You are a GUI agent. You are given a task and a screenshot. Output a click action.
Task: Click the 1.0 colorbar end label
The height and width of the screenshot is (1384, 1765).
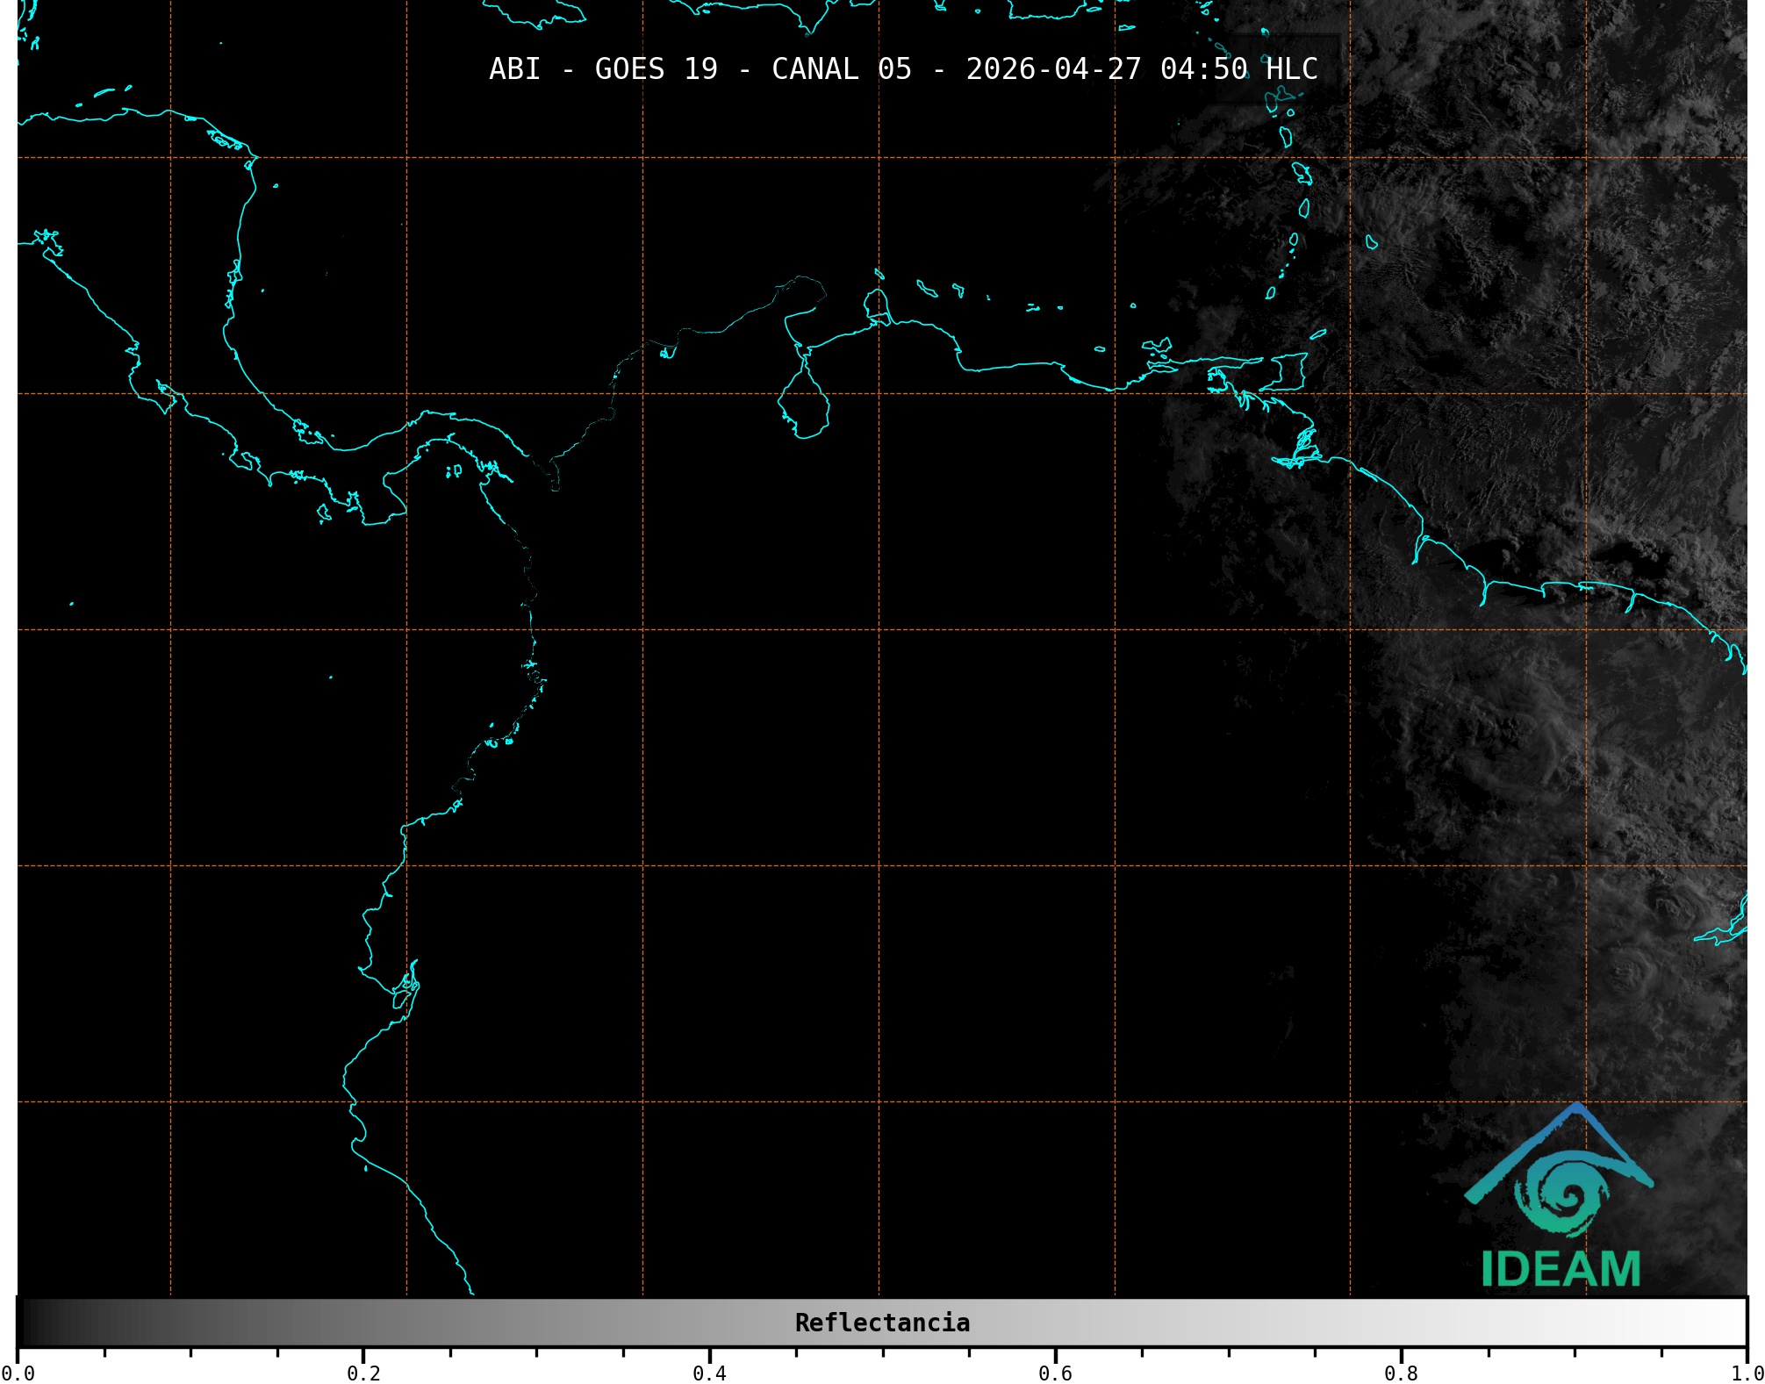[1745, 1373]
